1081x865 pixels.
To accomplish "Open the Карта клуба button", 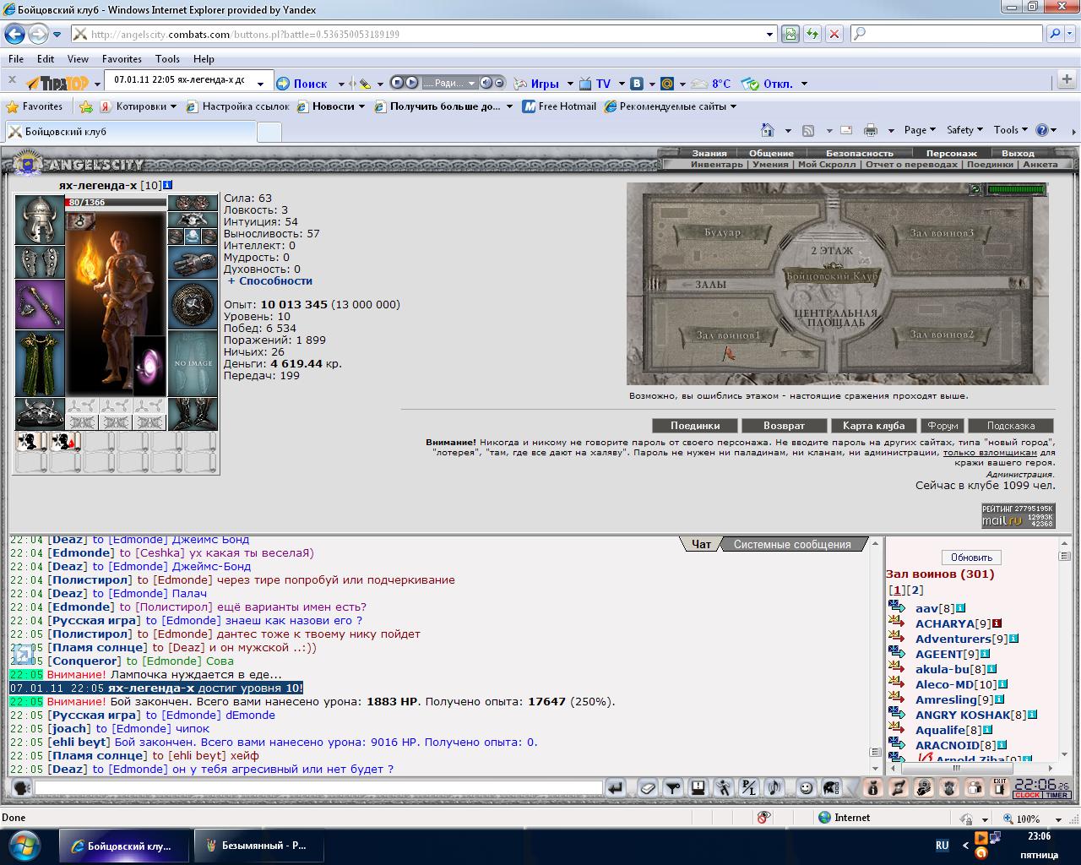I will (873, 426).
